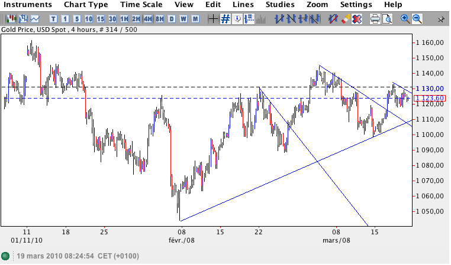
Task: Open the Studies menu
Action: click(280, 5)
